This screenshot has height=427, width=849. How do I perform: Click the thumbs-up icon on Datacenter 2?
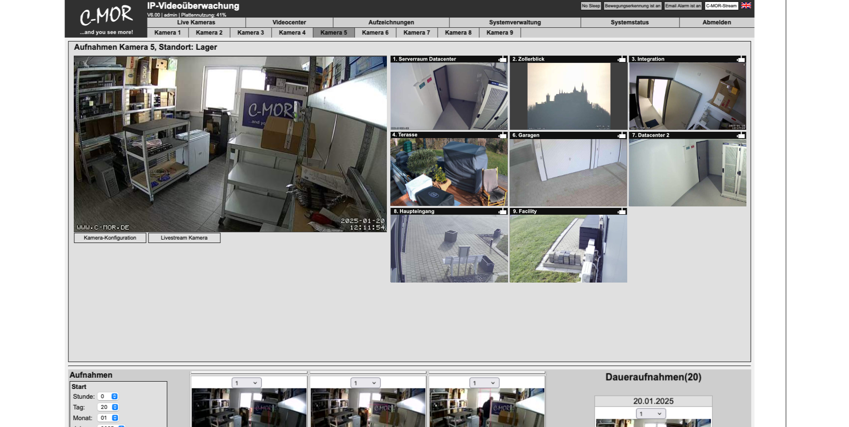pyautogui.click(x=741, y=135)
